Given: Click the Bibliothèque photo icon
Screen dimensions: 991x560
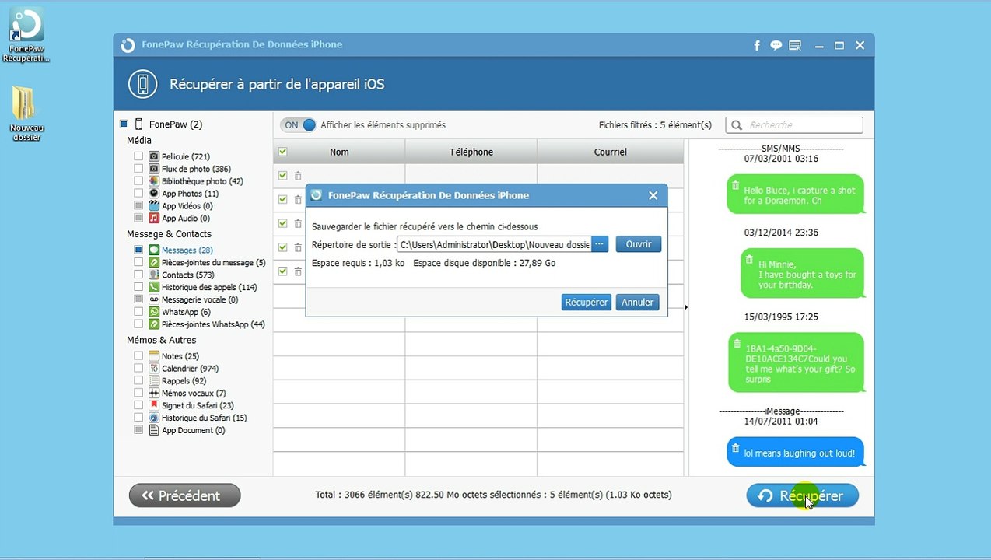Looking at the screenshot, I should (x=154, y=181).
